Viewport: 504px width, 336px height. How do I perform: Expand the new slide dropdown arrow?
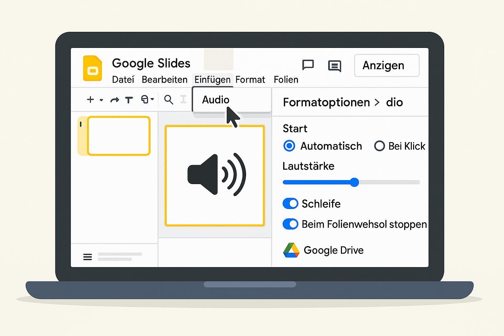[101, 100]
